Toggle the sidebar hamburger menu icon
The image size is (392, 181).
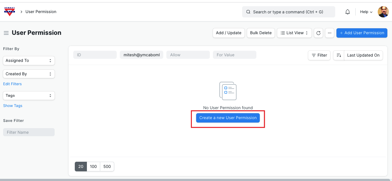[x=6, y=33]
